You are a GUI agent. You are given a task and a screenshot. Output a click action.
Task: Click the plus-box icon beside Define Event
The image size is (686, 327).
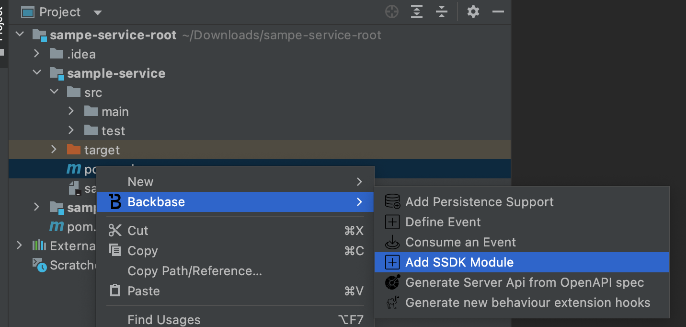(x=392, y=222)
